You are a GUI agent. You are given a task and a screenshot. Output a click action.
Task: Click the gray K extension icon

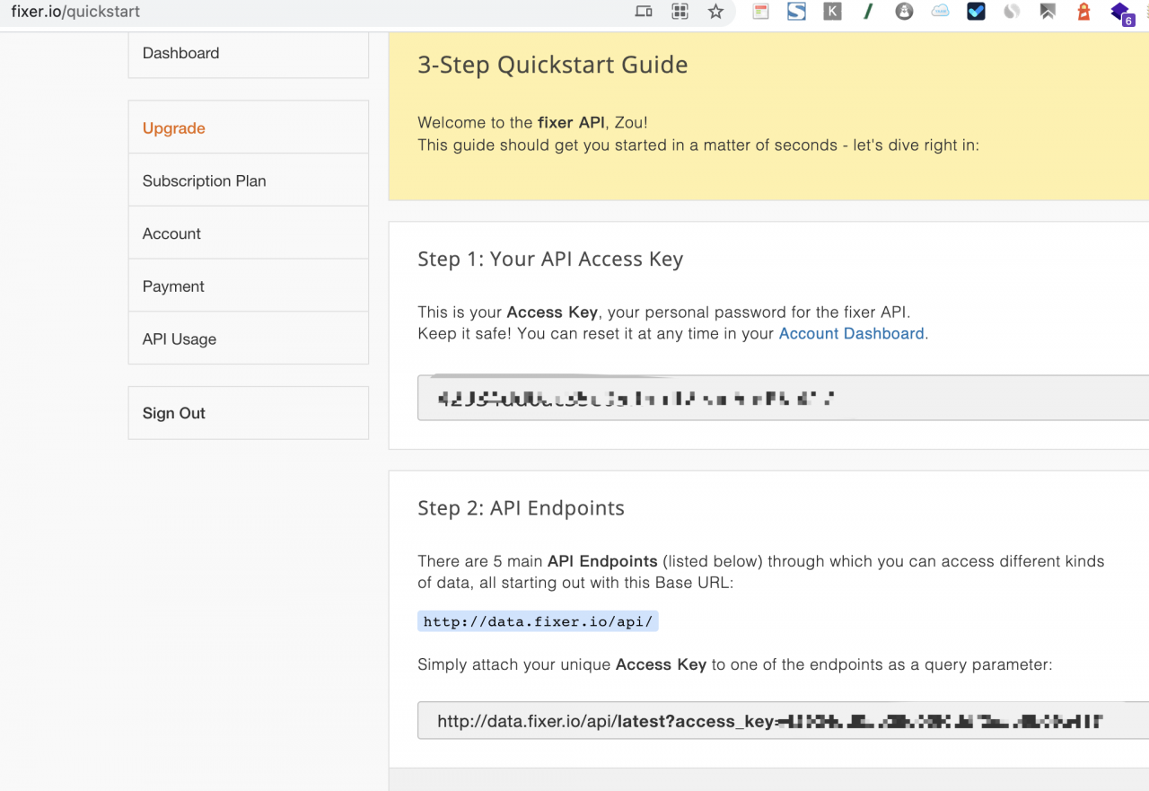pyautogui.click(x=832, y=12)
